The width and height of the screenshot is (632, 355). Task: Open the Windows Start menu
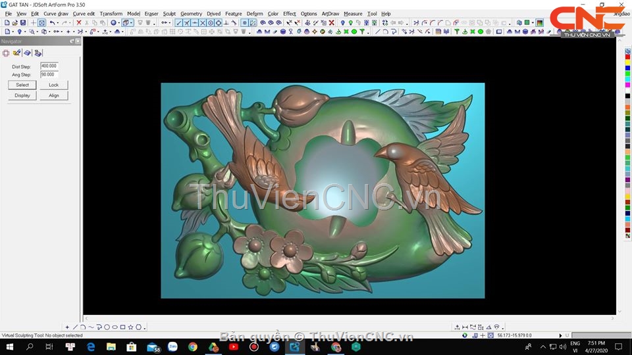[x=10, y=346]
